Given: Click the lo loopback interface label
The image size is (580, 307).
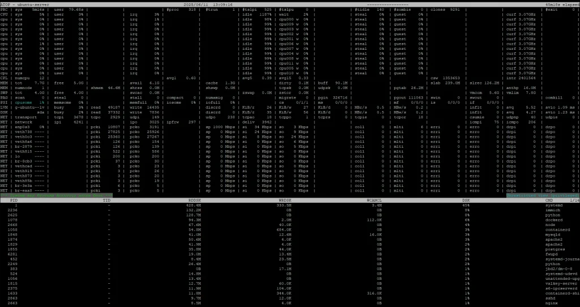Looking at the screenshot, I should point(17,156).
